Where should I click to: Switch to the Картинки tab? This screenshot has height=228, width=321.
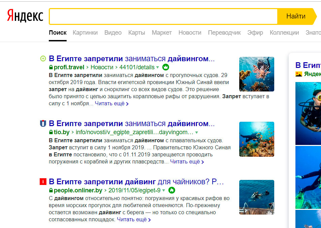coord(85,33)
